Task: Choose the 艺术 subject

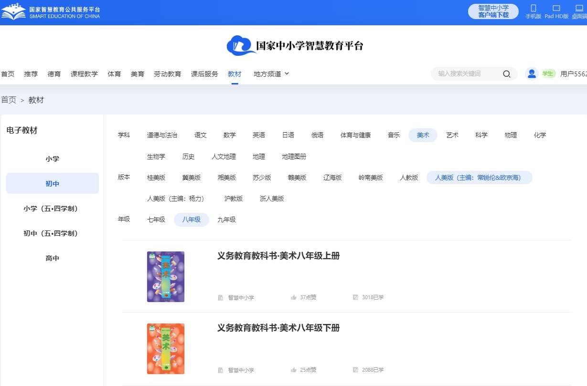Action: 452,136
